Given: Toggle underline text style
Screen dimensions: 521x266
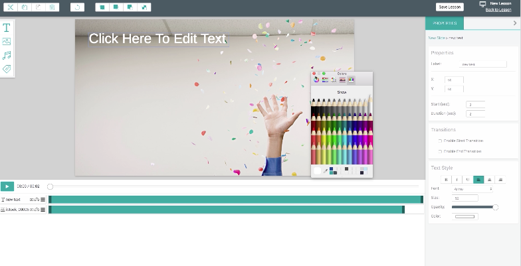Looking at the screenshot, I should click(x=468, y=179).
